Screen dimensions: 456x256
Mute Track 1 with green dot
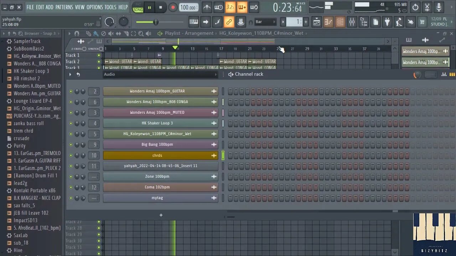(99, 55)
